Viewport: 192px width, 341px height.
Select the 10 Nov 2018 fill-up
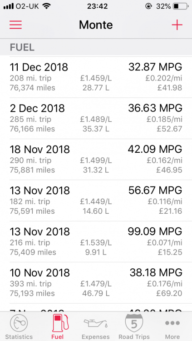coord(96,283)
